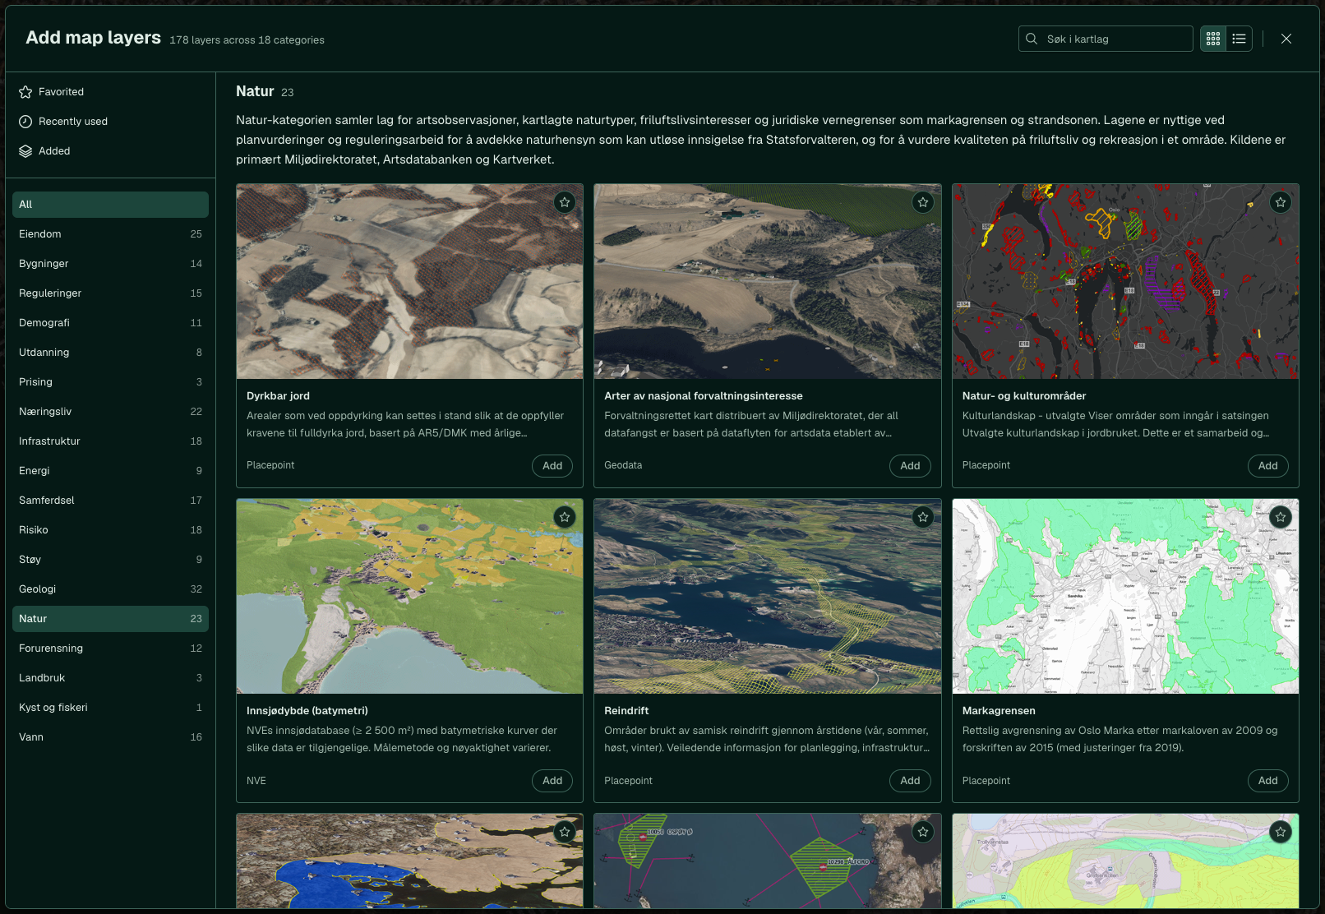Select the Natur category

click(x=110, y=619)
